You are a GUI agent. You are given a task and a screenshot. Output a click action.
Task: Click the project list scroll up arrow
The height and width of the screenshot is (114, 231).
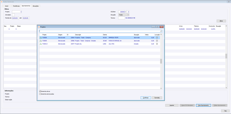click(161, 35)
